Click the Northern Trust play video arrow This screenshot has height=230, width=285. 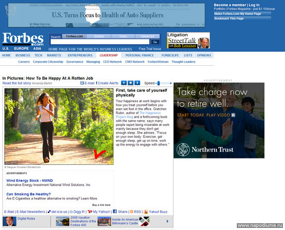coord(233,115)
